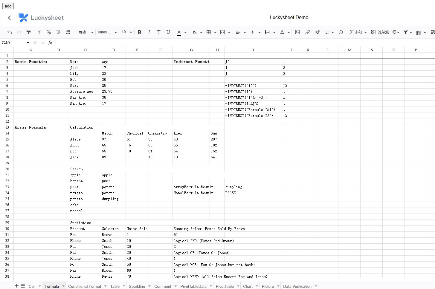The width and height of the screenshot is (435, 289).
Task: Open the number format (自动) dropdown
Action: click(85, 32)
